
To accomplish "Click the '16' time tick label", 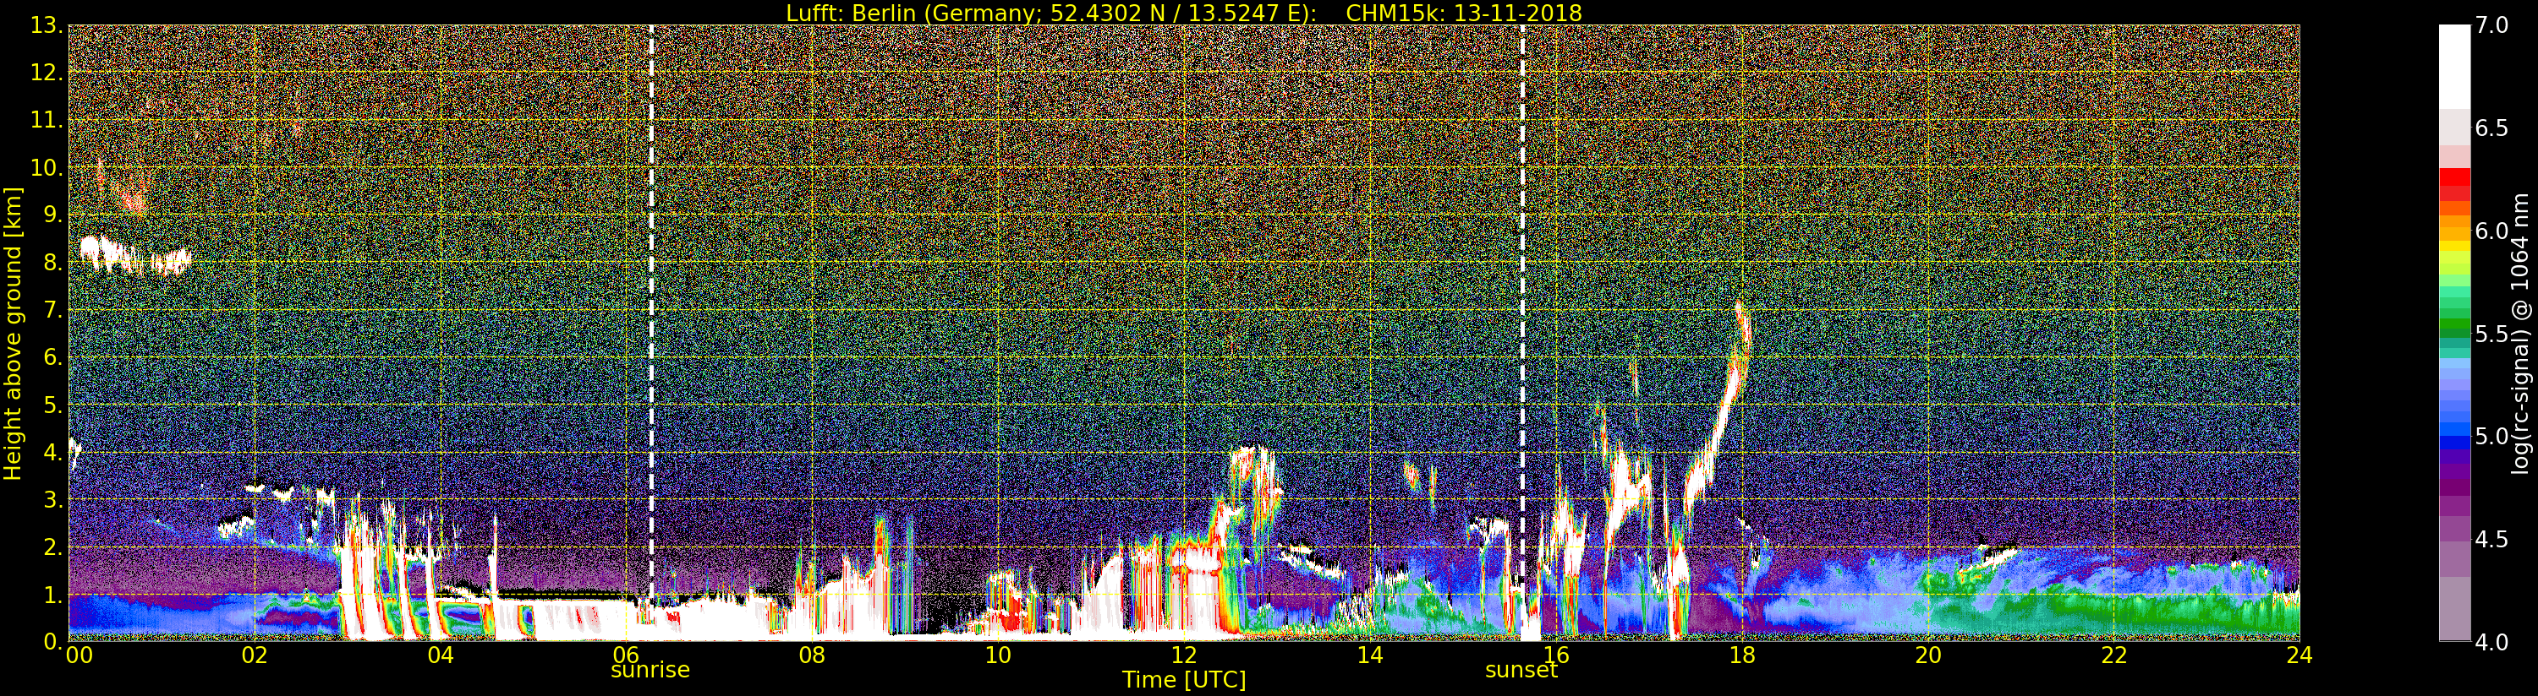I will click(x=1556, y=655).
